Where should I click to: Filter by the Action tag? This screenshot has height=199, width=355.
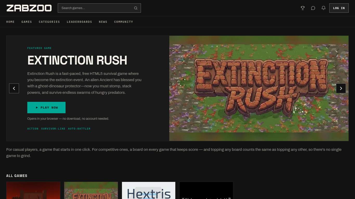coord(33,129)
